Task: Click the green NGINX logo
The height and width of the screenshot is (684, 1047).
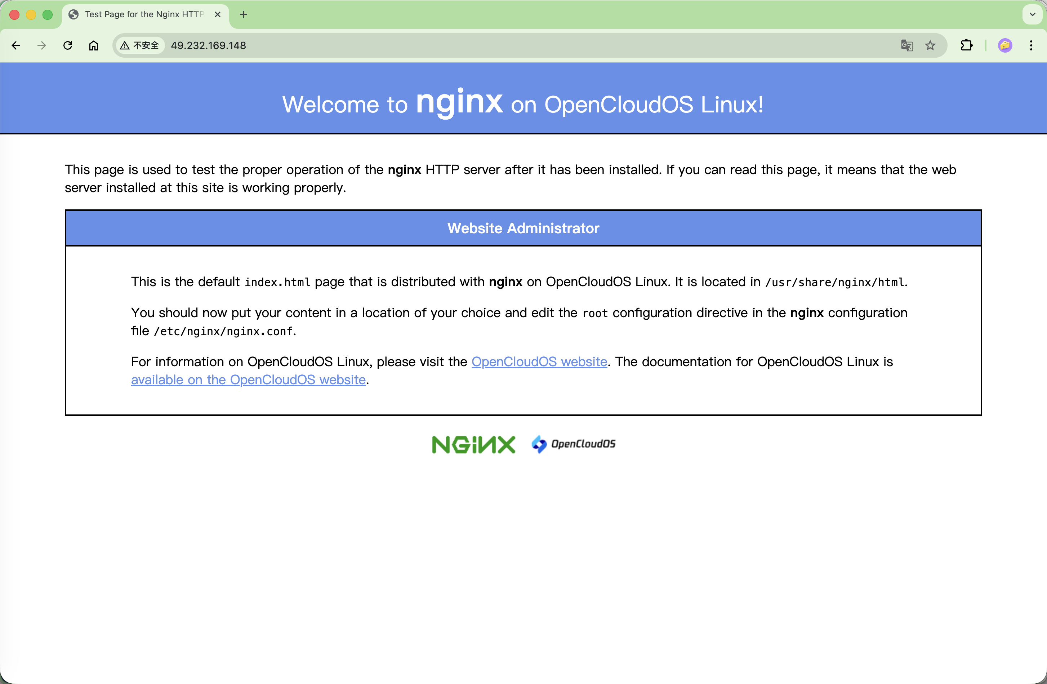Action: coord(473,445)
